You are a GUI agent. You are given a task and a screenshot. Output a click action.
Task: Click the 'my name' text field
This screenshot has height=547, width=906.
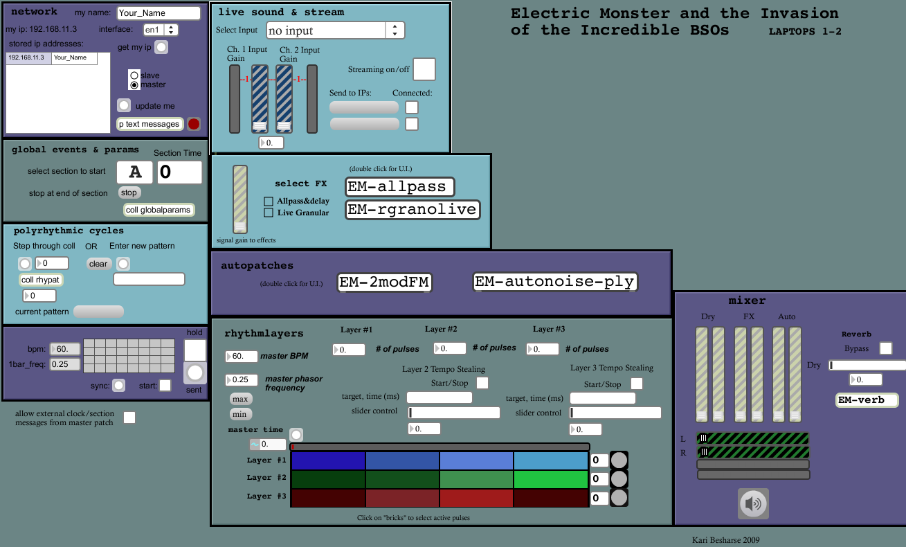(x=158, y=13)
